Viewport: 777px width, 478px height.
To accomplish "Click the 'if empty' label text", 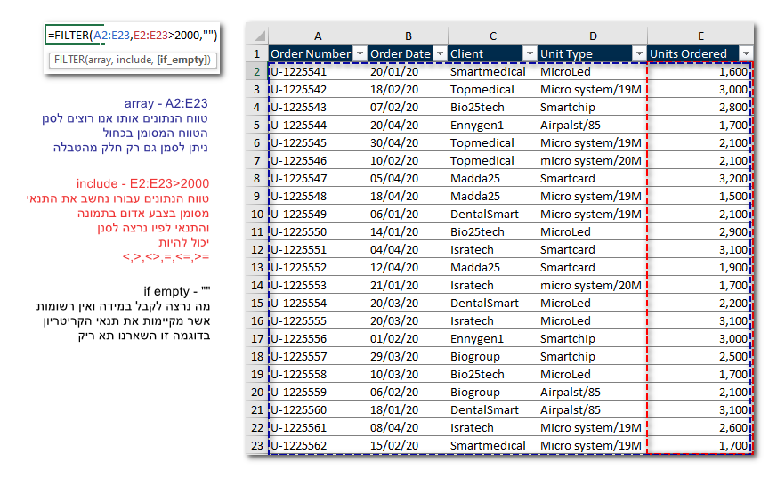I will pos(177,291).
